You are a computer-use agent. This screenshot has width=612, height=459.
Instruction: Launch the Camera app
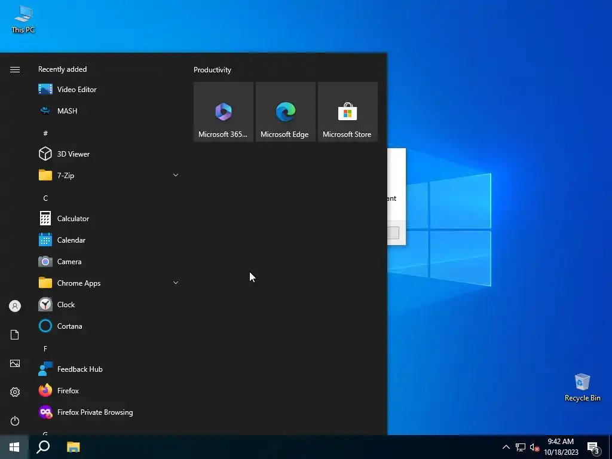(x=109, y=262)
